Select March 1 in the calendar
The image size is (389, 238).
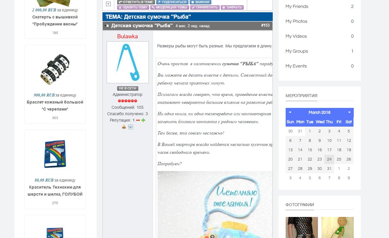click(x=310, y=131)
